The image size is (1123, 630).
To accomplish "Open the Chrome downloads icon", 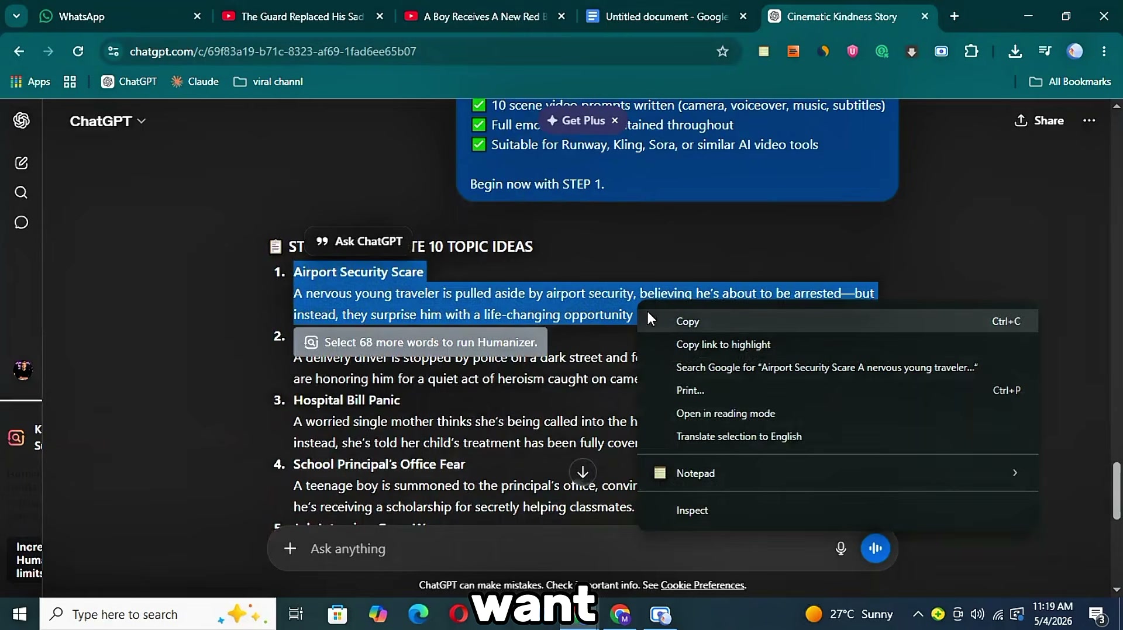I will (x=1015, y=51).
